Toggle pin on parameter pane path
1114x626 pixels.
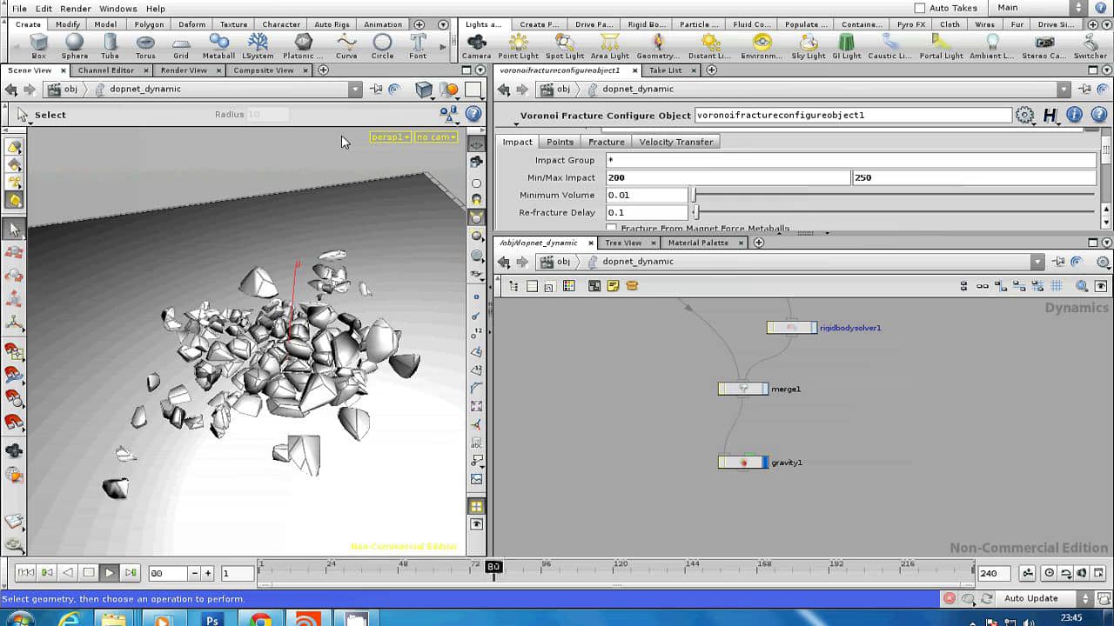coord(1084,89)
